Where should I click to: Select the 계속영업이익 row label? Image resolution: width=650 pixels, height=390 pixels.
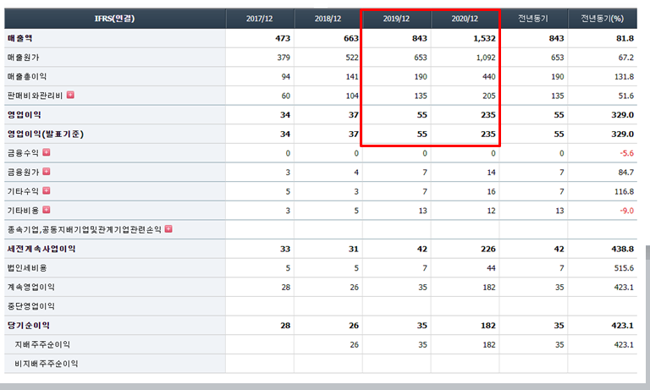31,287
